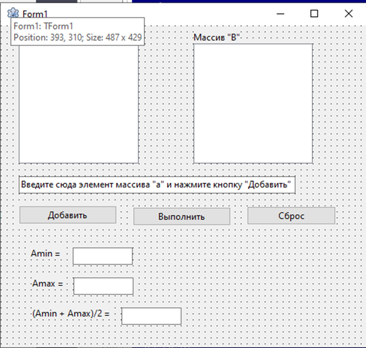Viewport: 366px width, 348px height.
Task: Select the (Amin + Amax)/2 = label
Action: tap(71, 313)
